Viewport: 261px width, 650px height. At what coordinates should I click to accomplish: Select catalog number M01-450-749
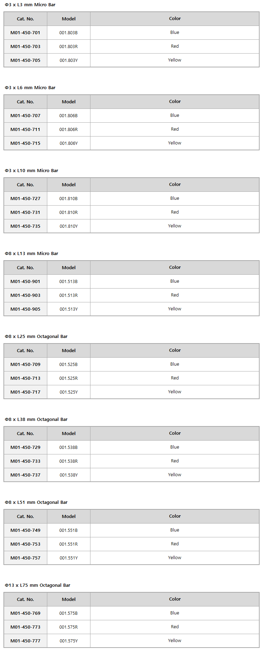[26, 530]
